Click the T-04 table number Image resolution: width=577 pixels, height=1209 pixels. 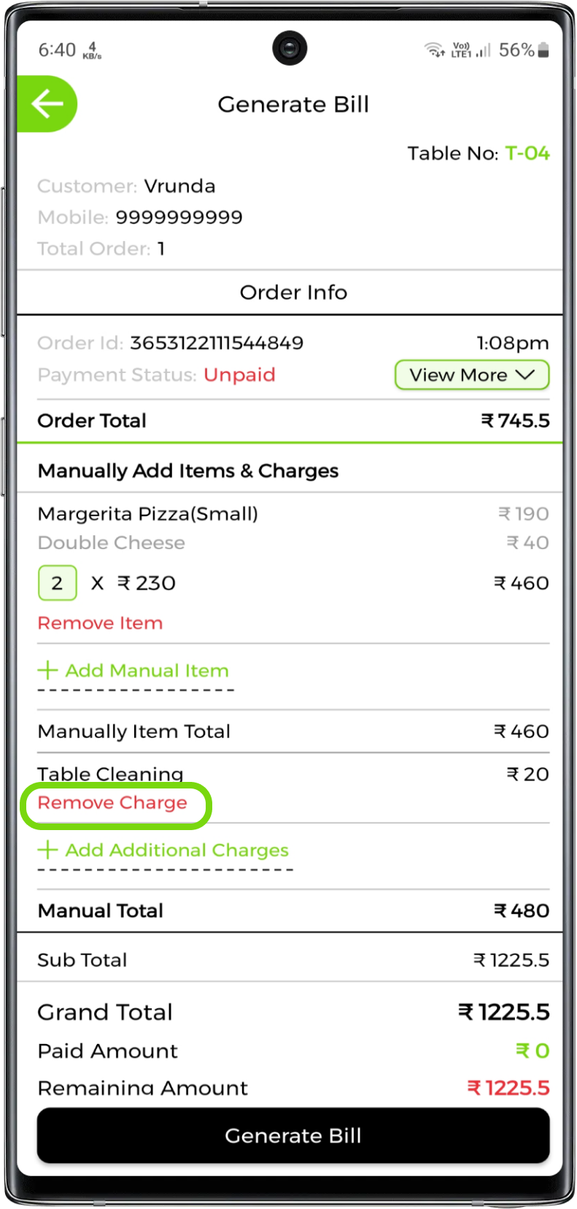click(527, 153)
